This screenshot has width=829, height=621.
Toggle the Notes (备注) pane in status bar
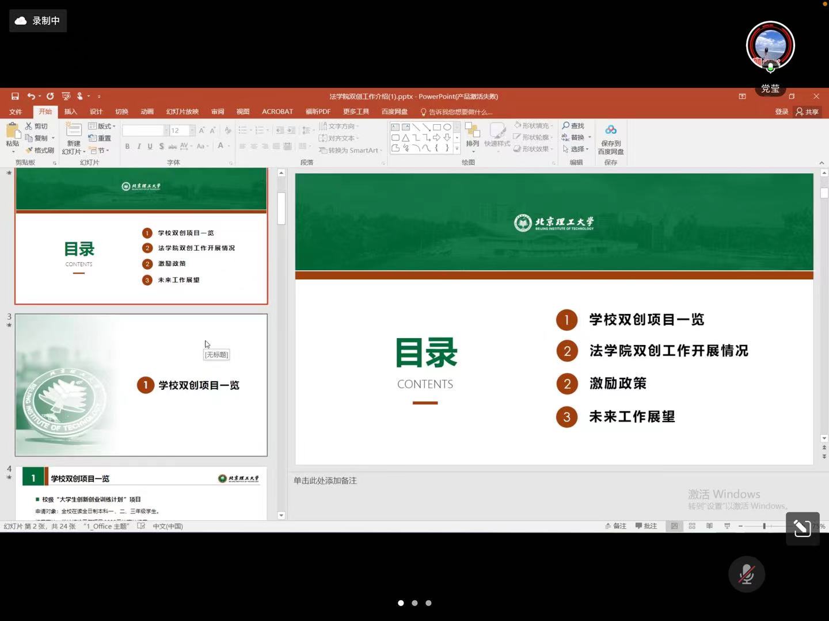(615, 526)
